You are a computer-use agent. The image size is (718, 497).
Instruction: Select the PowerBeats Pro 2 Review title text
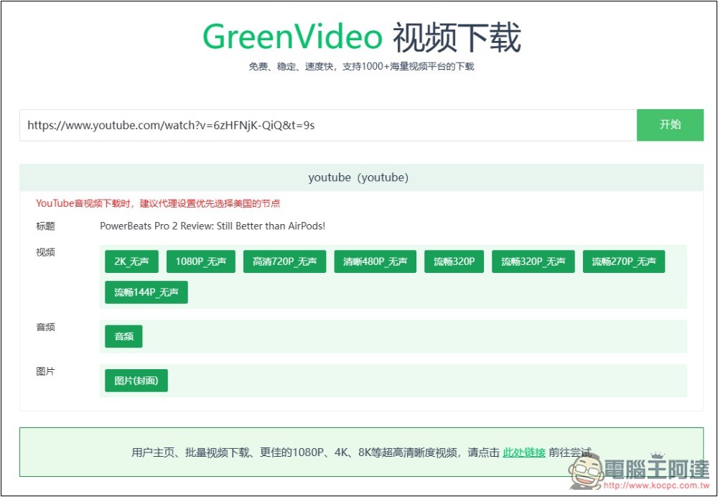213,226
